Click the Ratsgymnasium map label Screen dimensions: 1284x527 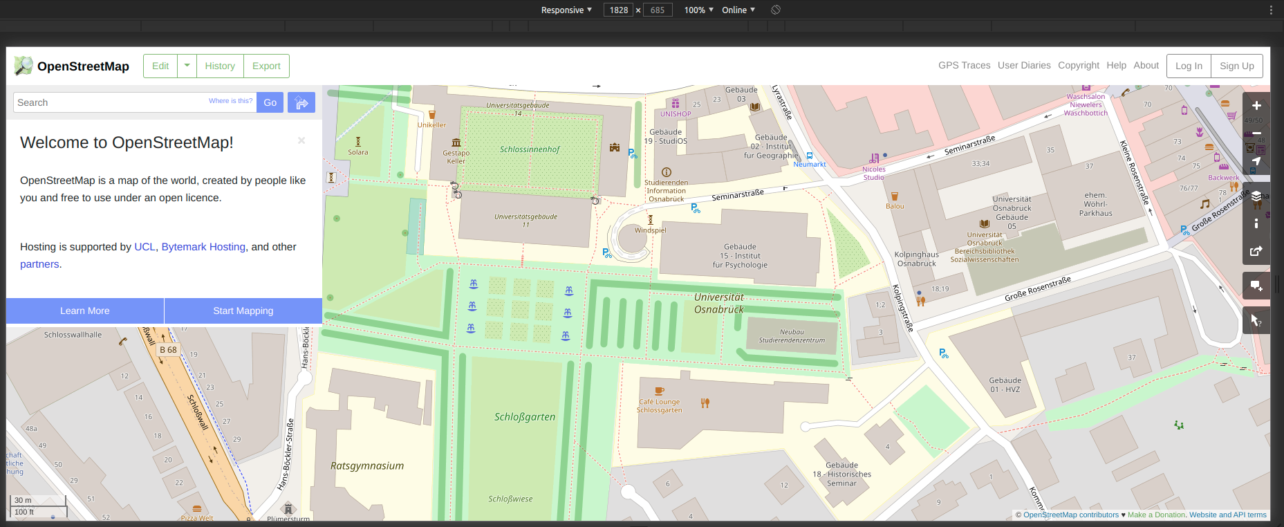pyautogui.click(x=367, y=466)
